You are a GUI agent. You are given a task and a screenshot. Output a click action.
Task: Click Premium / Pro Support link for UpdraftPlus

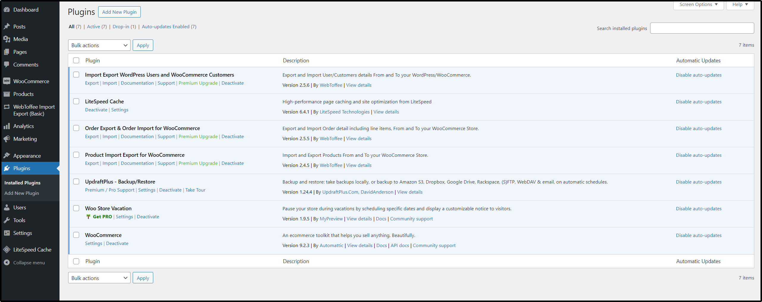(110, 190)
